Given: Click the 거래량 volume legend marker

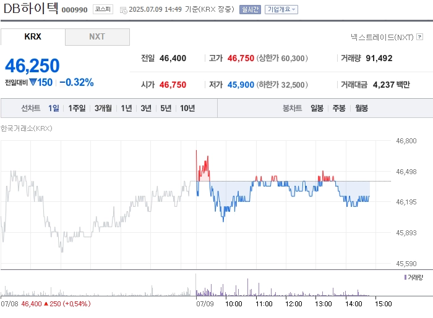Looking at the screenshot, I should click(405, 277).
